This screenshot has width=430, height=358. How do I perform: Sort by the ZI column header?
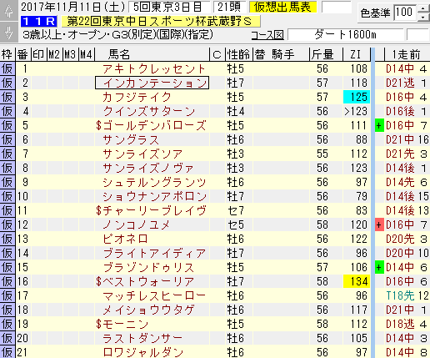pyautogui.click(x=356, y=54)
